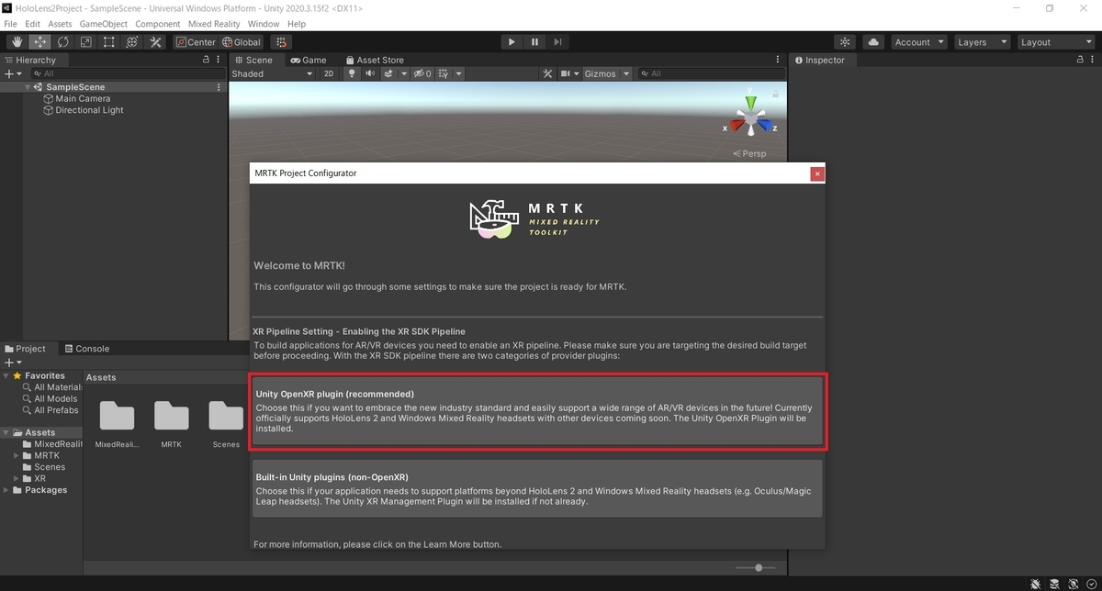Lock the Hierarchy panel

pyautogui.click(x=207, y=60)
